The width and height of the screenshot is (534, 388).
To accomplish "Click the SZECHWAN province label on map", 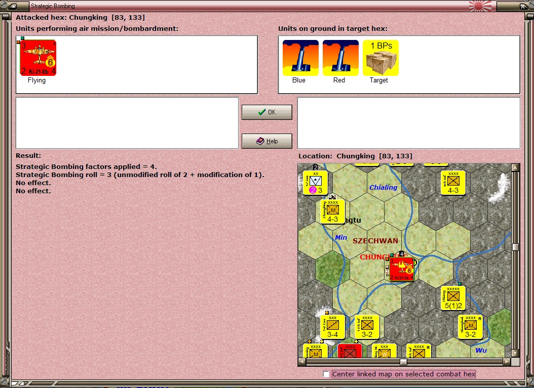I will 375,241.
